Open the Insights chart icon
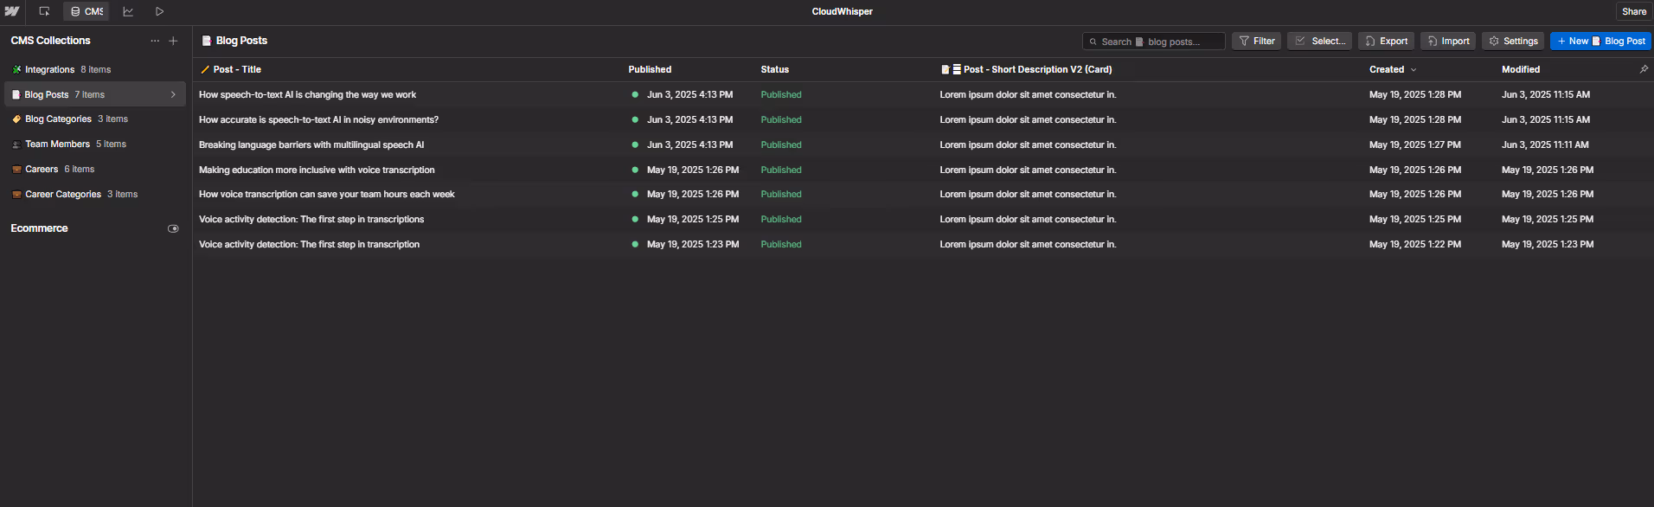The height and width of the screenshot is (507, 1654). coord(128,11)
